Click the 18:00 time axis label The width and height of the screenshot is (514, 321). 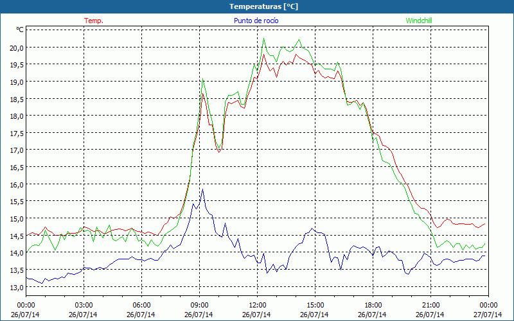tap(373, 306)
